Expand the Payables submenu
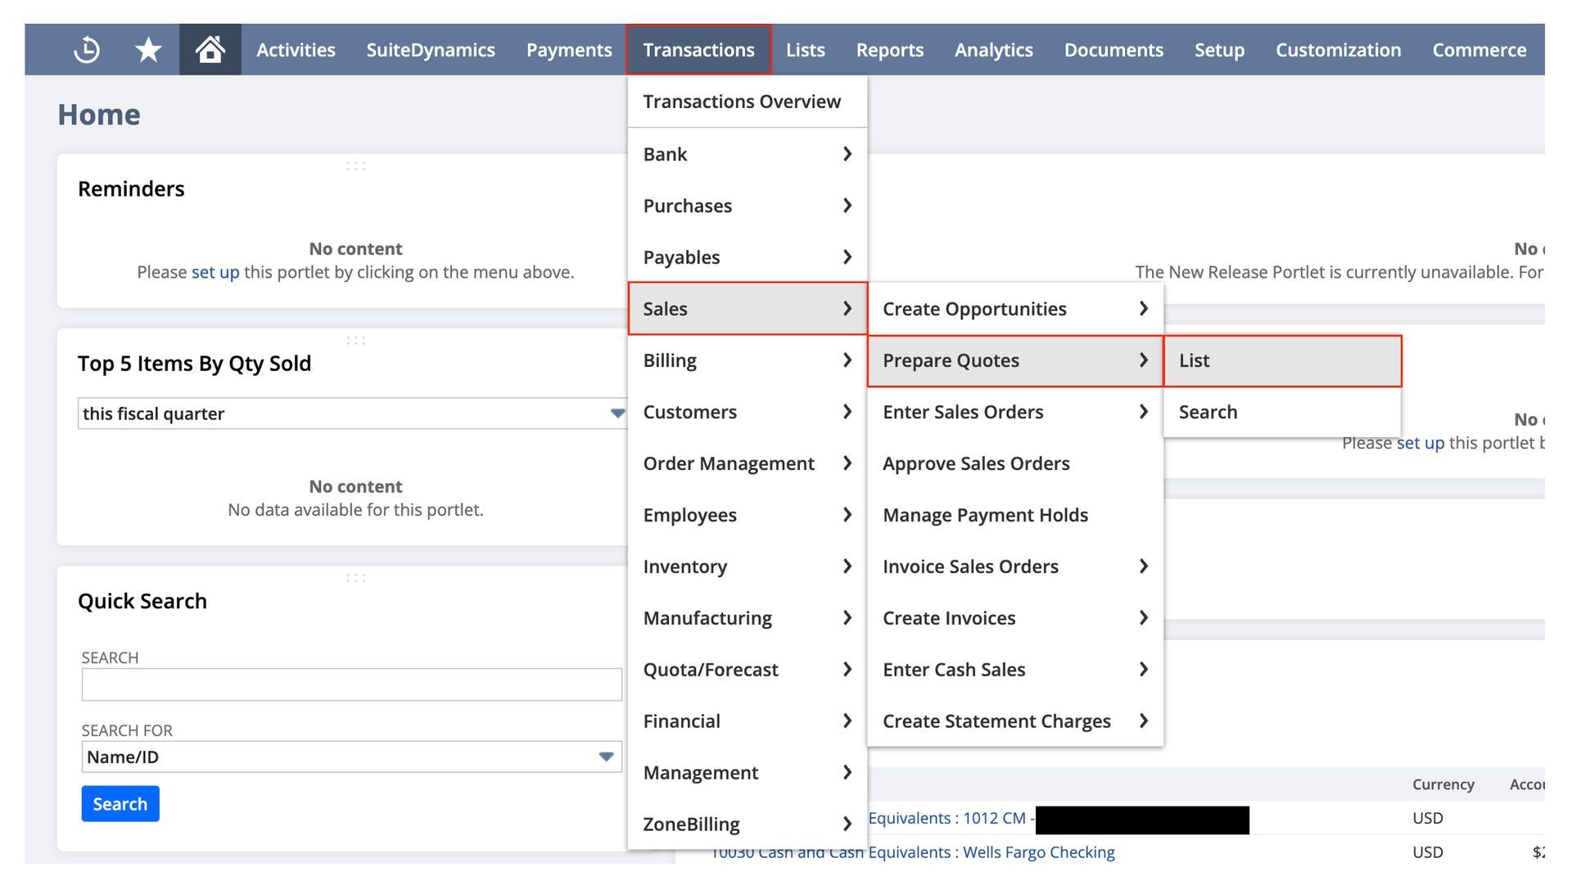Screen dimensions: 1572x890 (747, 257)
